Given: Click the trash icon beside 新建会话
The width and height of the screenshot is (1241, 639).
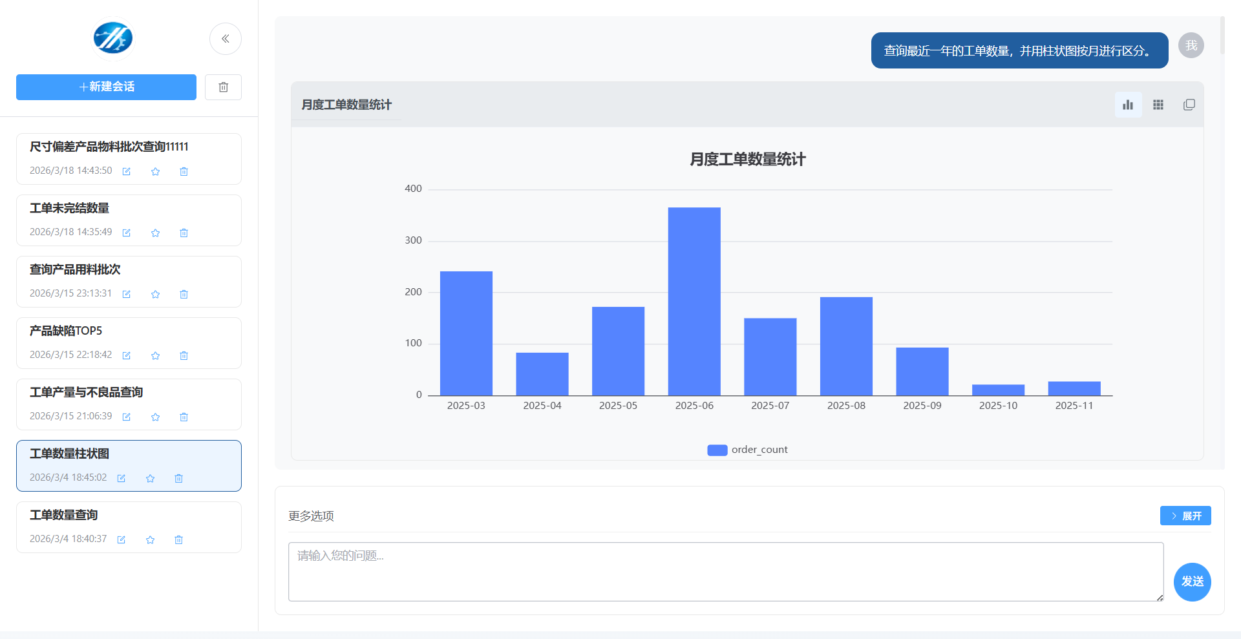Looking at the screenshot, I should coord(223,87).
